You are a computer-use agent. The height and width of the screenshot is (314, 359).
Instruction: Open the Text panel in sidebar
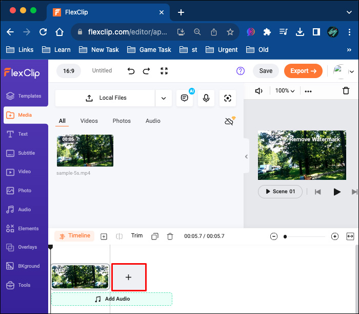23,134
